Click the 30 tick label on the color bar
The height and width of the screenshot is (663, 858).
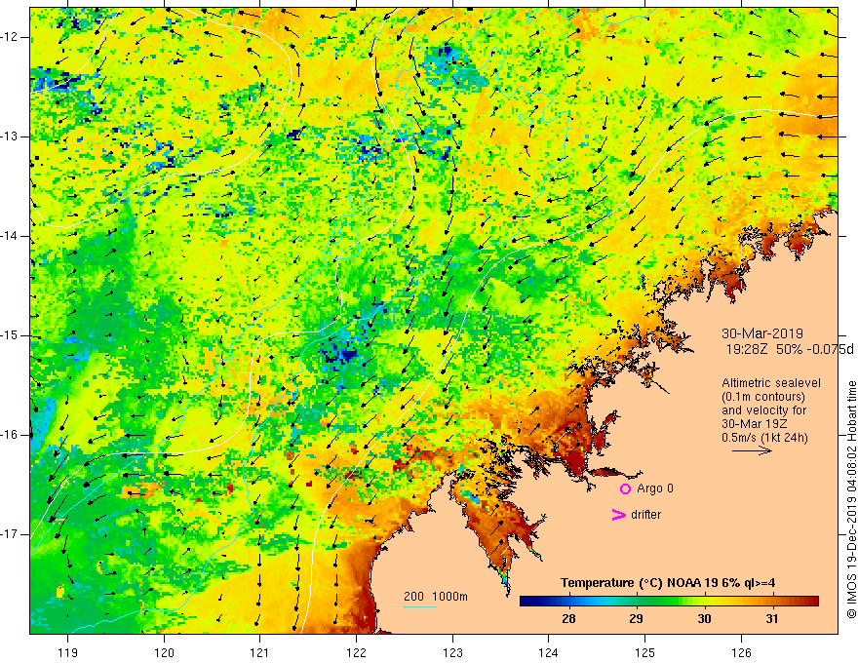704,619
